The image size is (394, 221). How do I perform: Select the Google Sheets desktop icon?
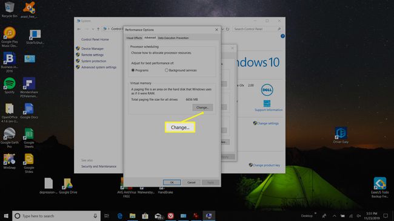pos(29,138)
